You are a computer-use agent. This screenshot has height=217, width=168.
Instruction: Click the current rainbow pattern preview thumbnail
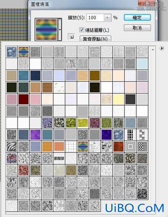click(x=46, y=30)
